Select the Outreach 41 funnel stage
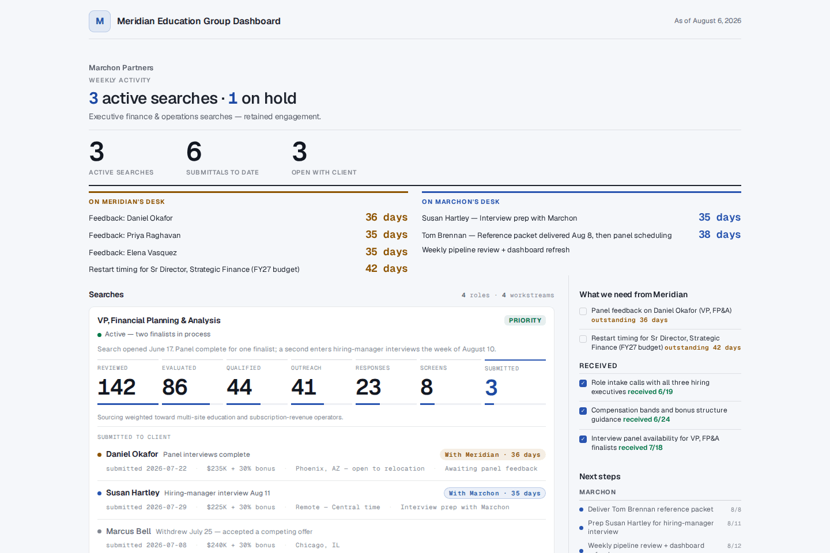The image size is (830, 553). tap(322, 382)
